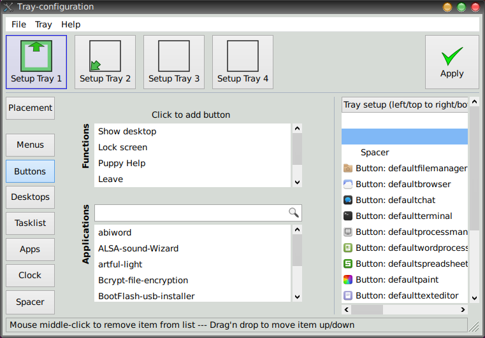This screenshot has height=338, width=485.
Task: Add Show desktop function button
Action: pos(192,131)
